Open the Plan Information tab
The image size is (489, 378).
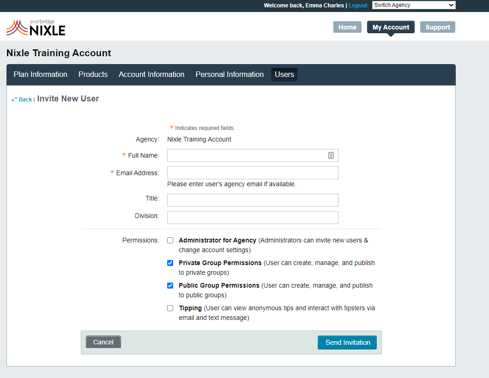point(41,74)
